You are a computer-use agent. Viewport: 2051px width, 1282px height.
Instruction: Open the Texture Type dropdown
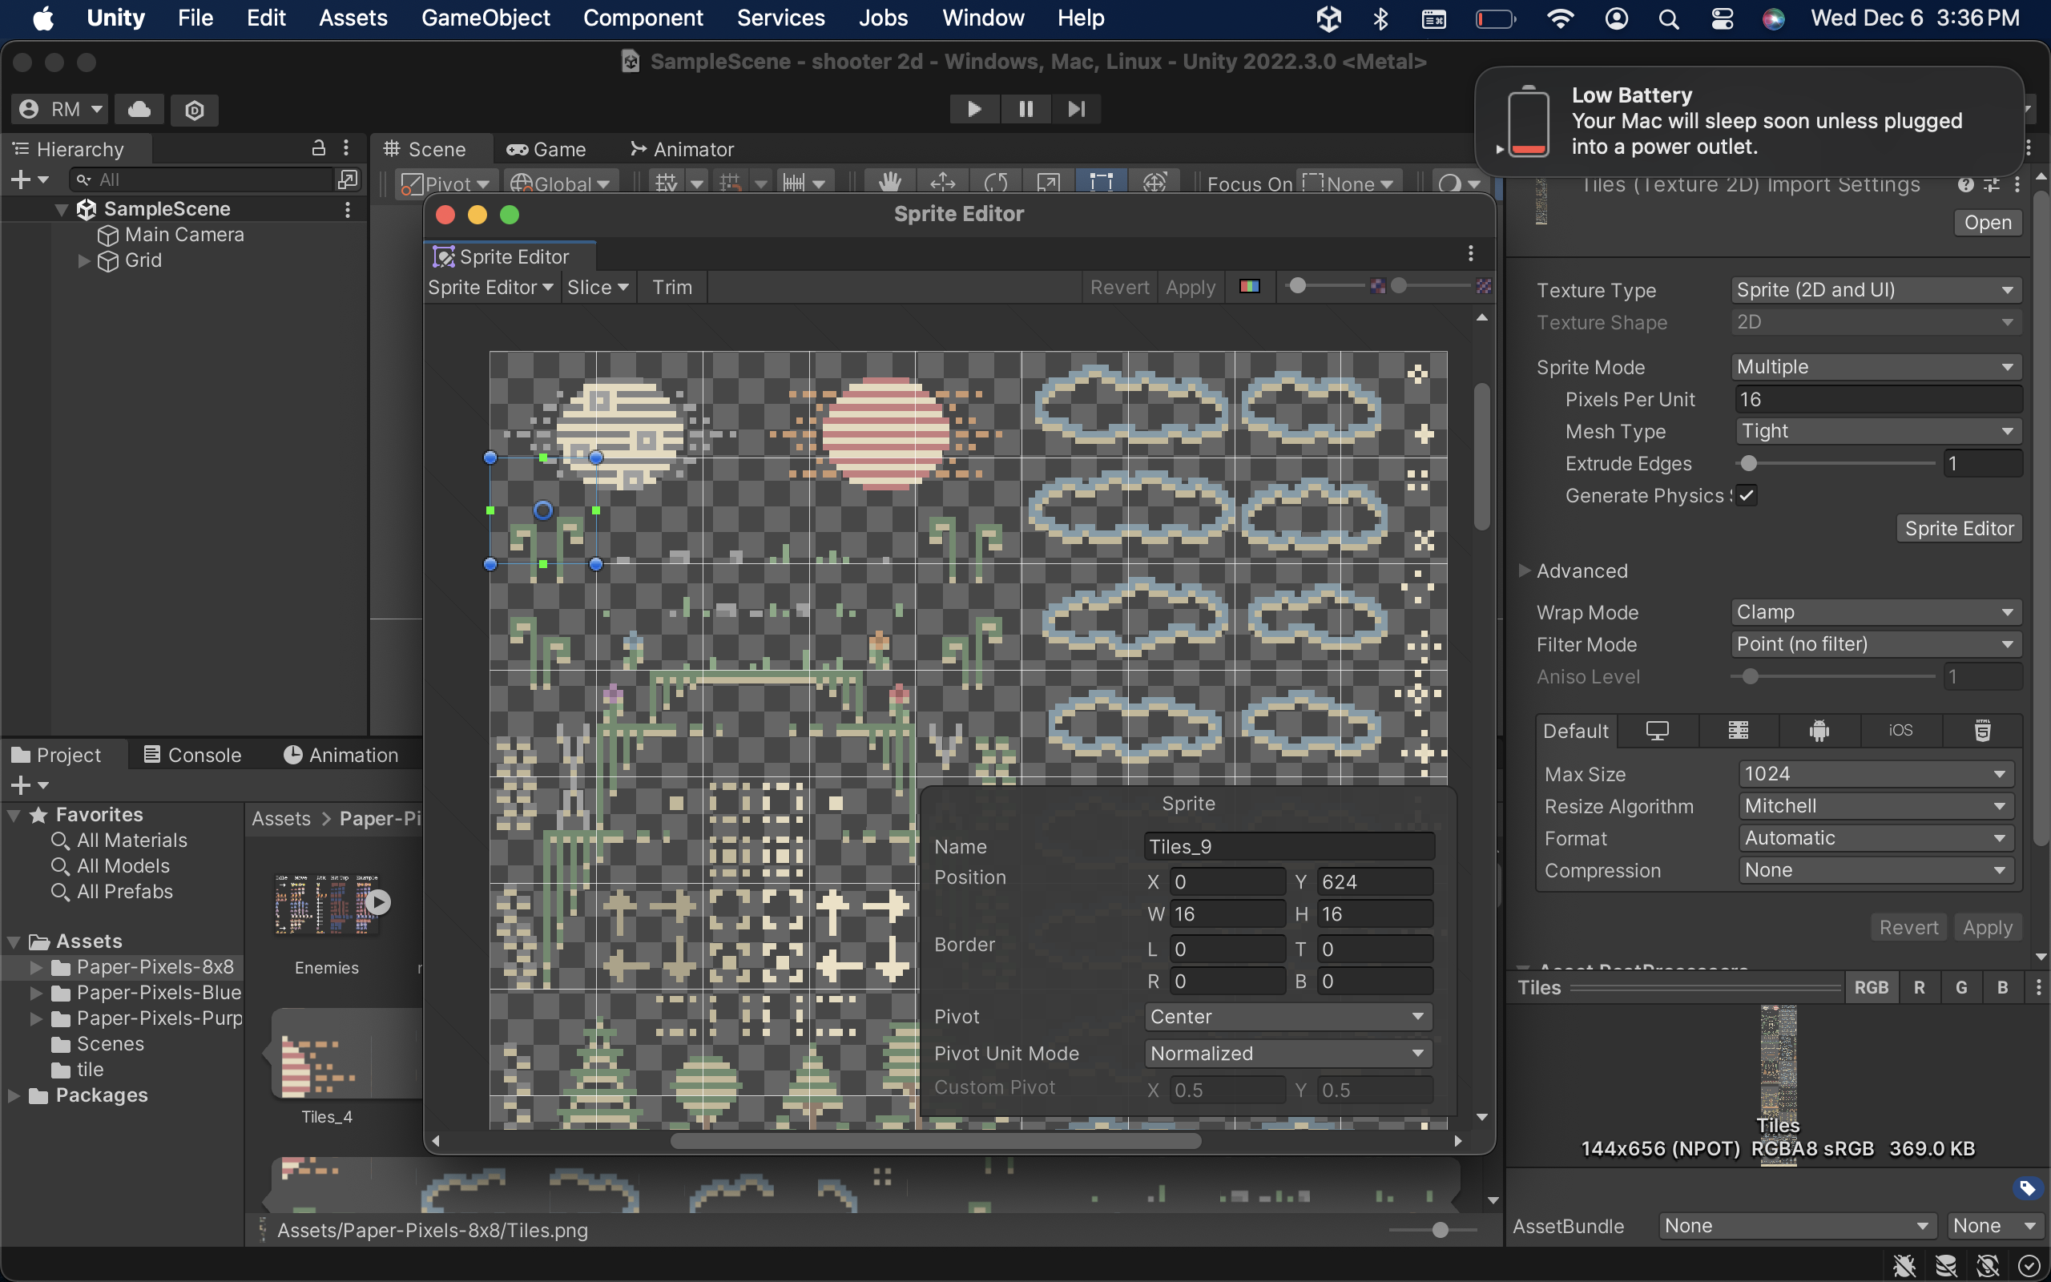[x=1876, y=290]
